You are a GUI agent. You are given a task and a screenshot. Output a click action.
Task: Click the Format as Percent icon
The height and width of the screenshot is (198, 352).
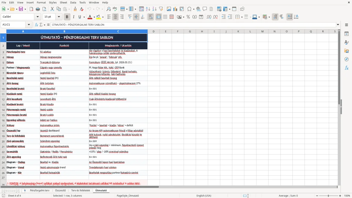(188, 17)
